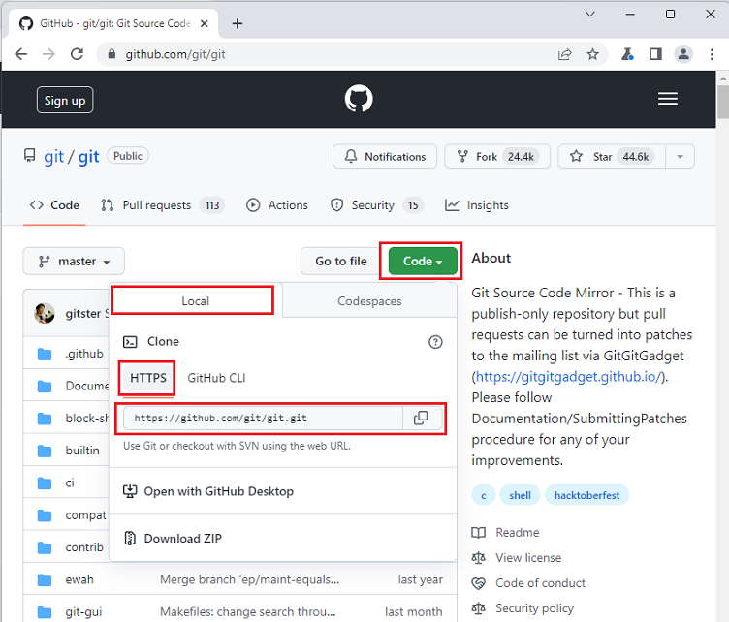The image size is (729, 622).
Task: Click the Go to file button
Action: pos(341,261)
